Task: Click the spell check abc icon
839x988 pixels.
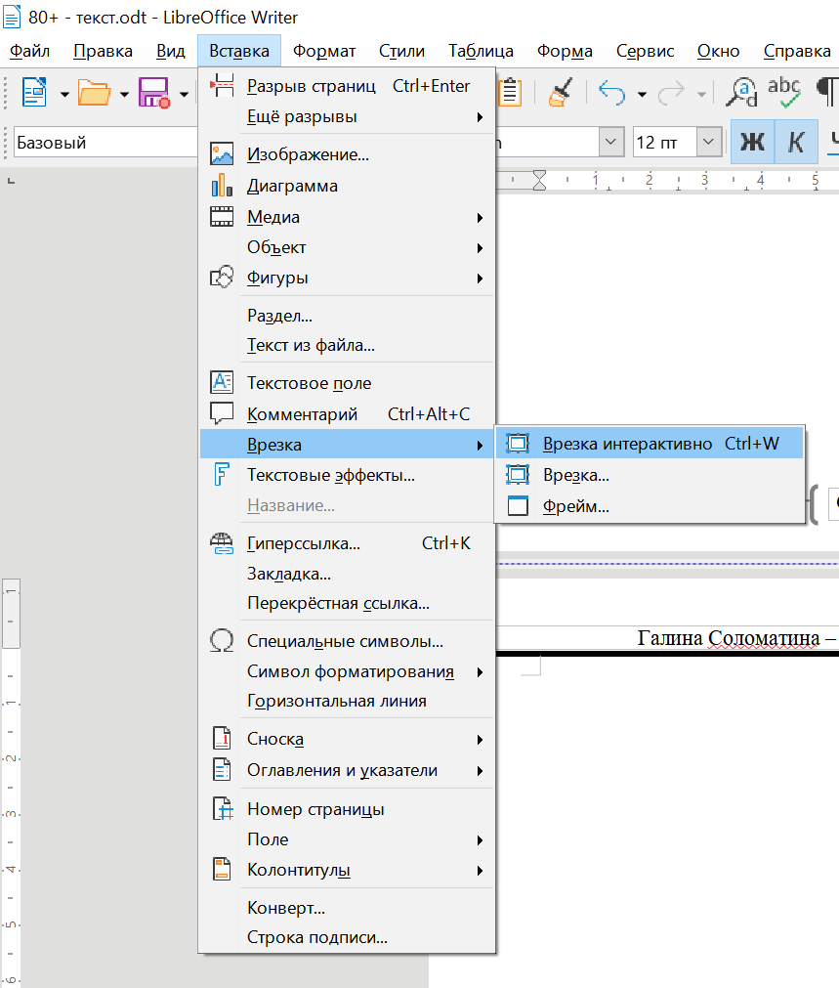Action: pyautogui.click(x=784, y=92)
